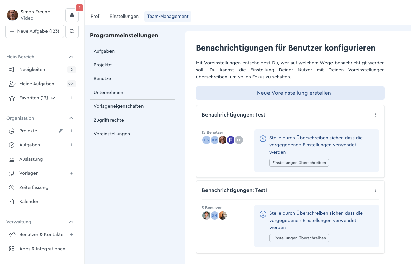Click the Vorlagen copy icon
The image size is (411, 264).
(x=12, y=173)
